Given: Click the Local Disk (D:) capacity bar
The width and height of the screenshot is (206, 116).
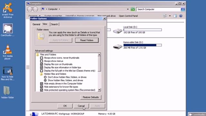Looking at the screenshot, I should tap(143, 30).
